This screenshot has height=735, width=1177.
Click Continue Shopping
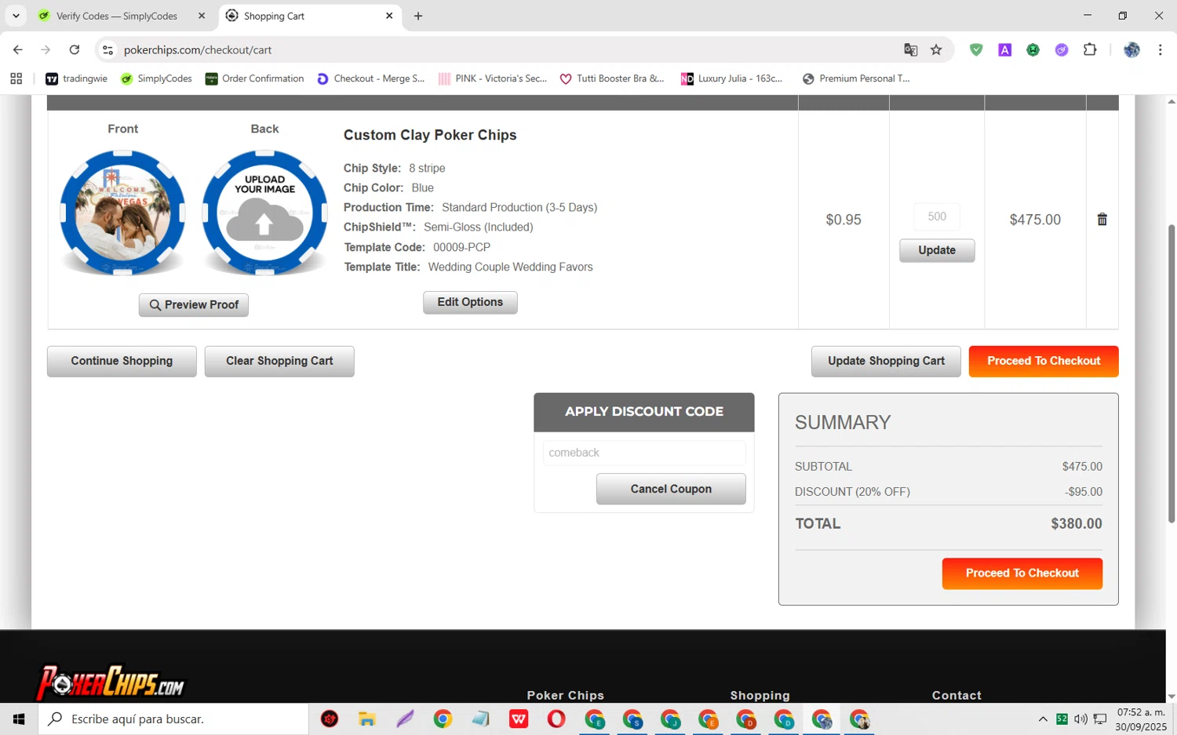tap(122, 362)
